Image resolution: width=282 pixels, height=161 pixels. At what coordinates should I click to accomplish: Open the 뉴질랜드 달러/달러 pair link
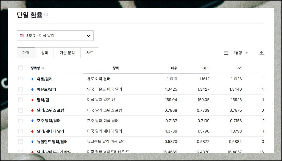coord(52,142)
